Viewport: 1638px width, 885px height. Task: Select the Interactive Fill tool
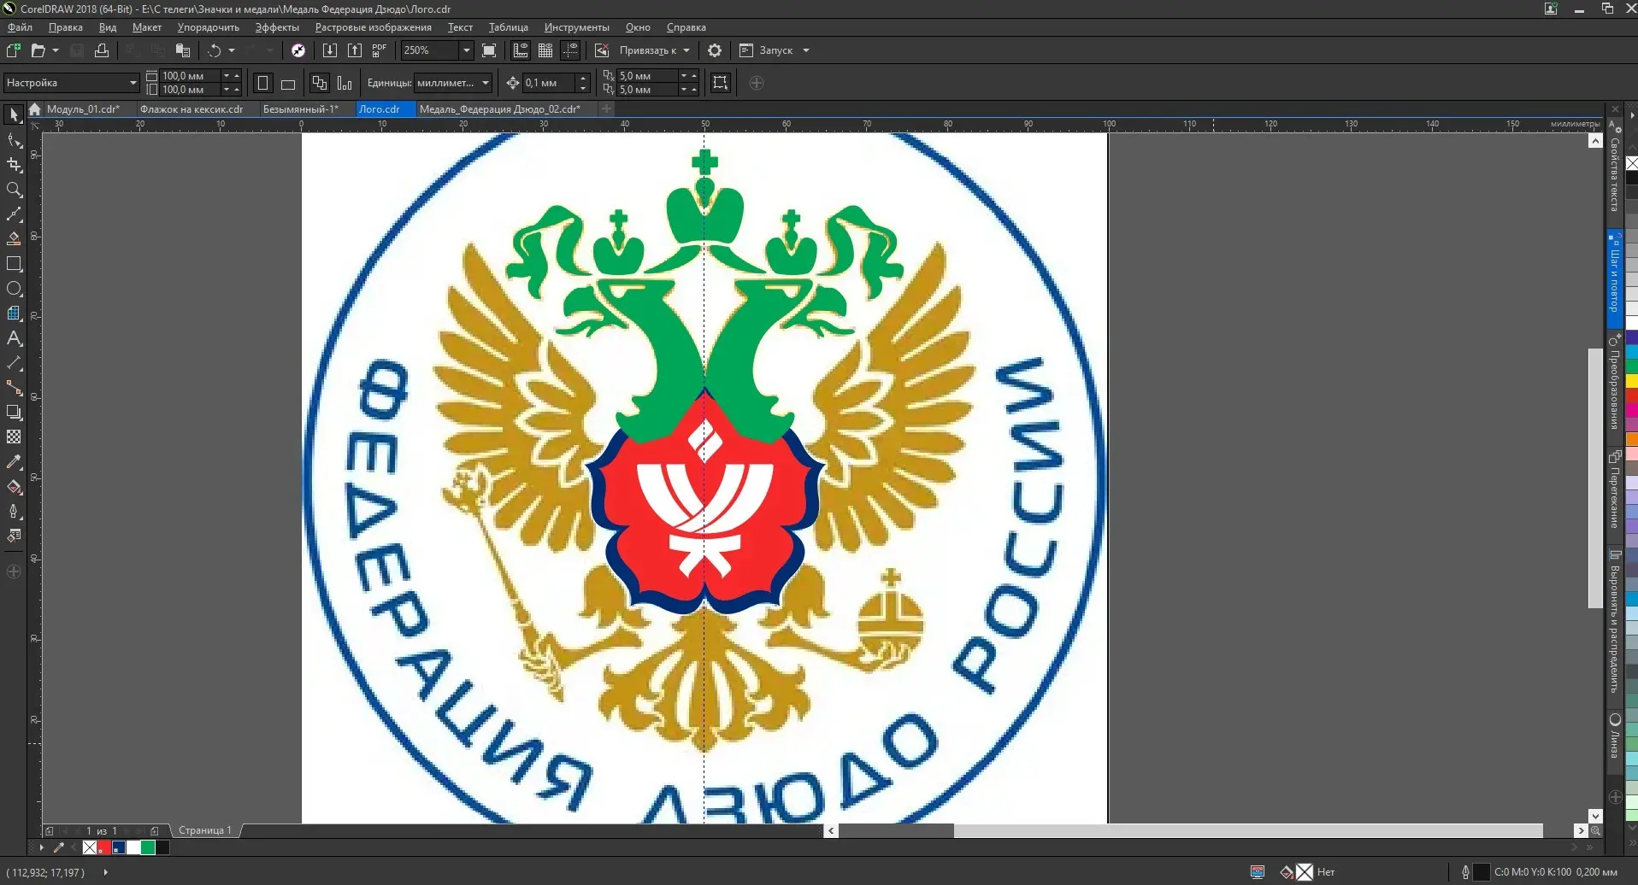coord(14,487)
